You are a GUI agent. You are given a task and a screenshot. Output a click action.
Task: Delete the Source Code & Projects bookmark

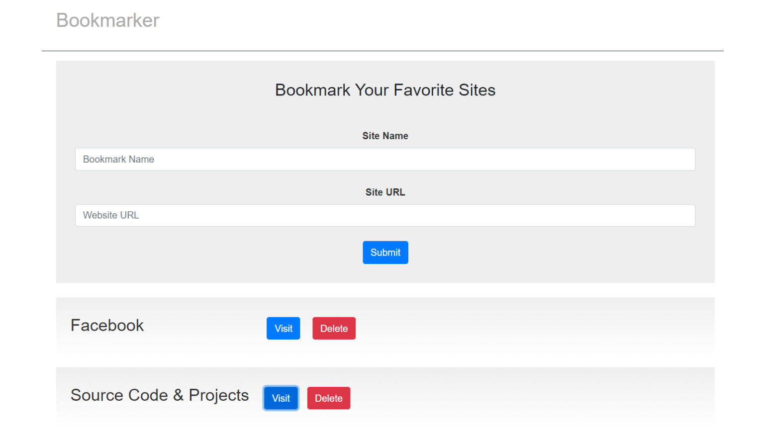[x=328, y=398]
